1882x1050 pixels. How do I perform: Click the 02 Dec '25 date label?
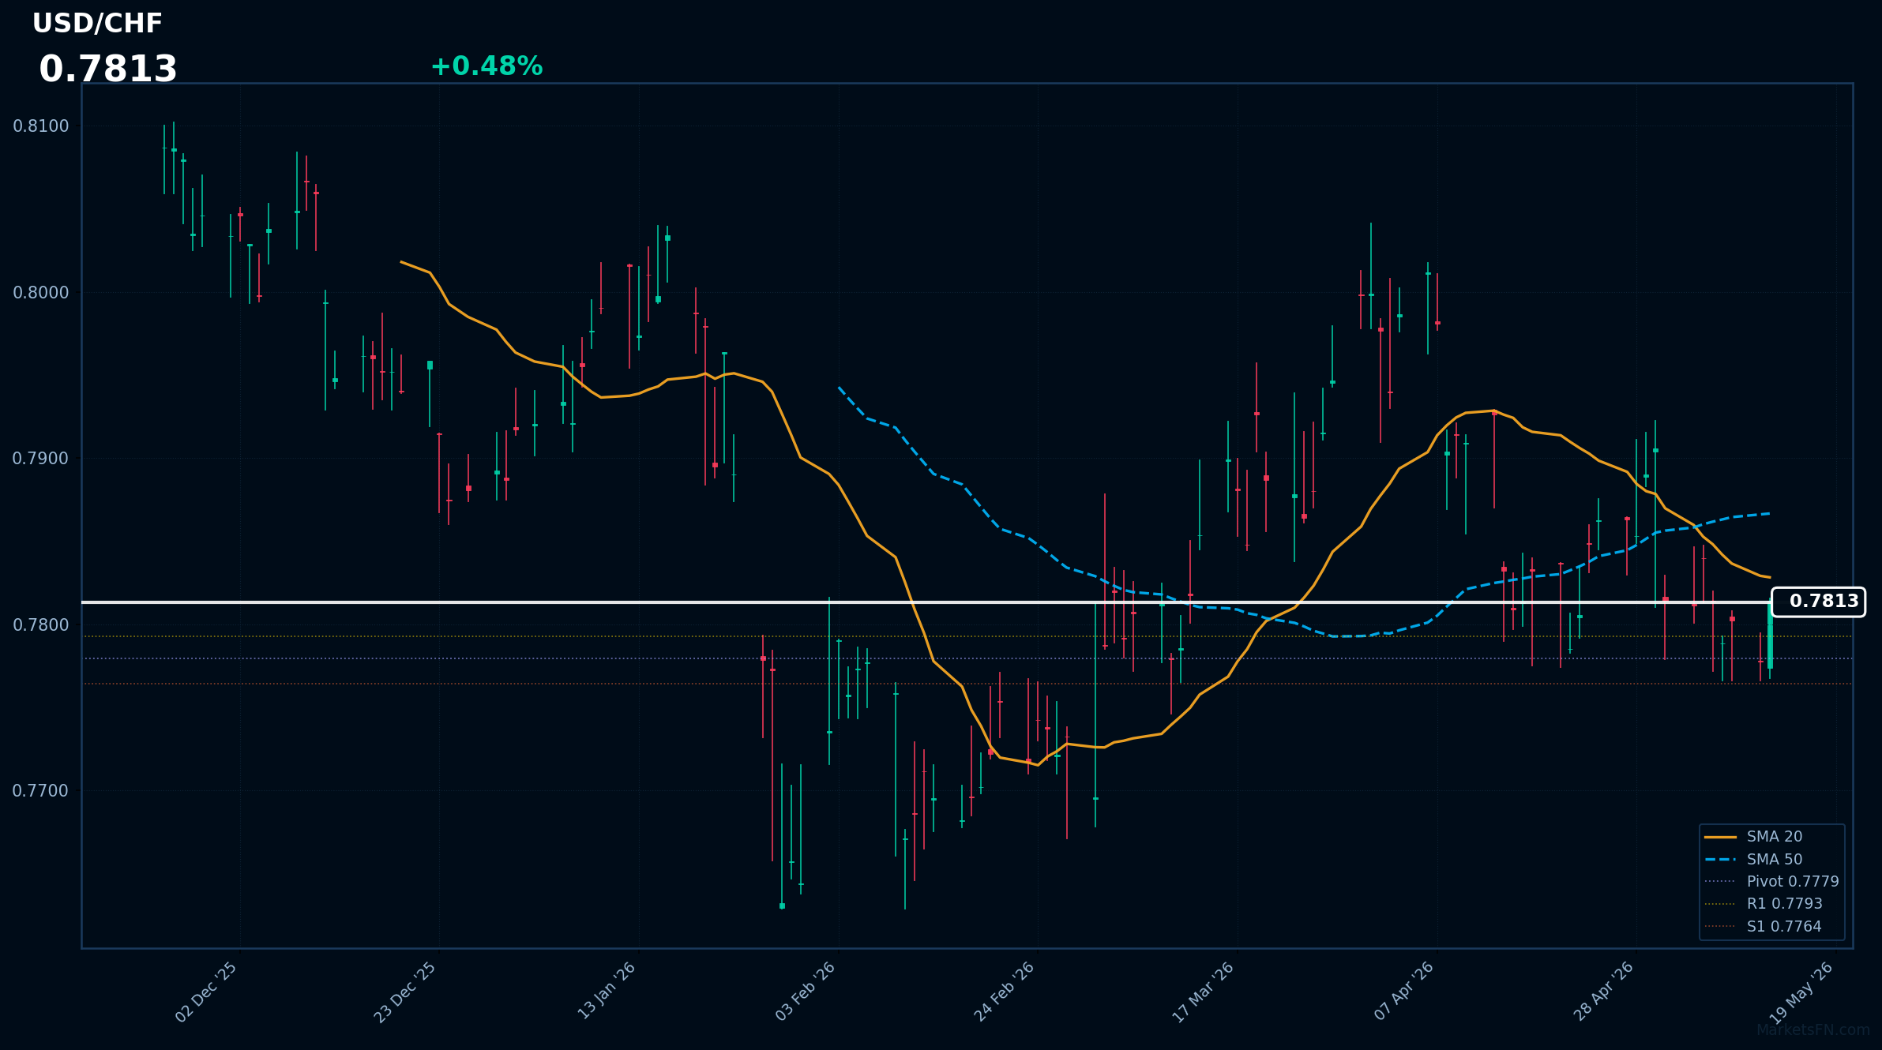tap(206, 992)
